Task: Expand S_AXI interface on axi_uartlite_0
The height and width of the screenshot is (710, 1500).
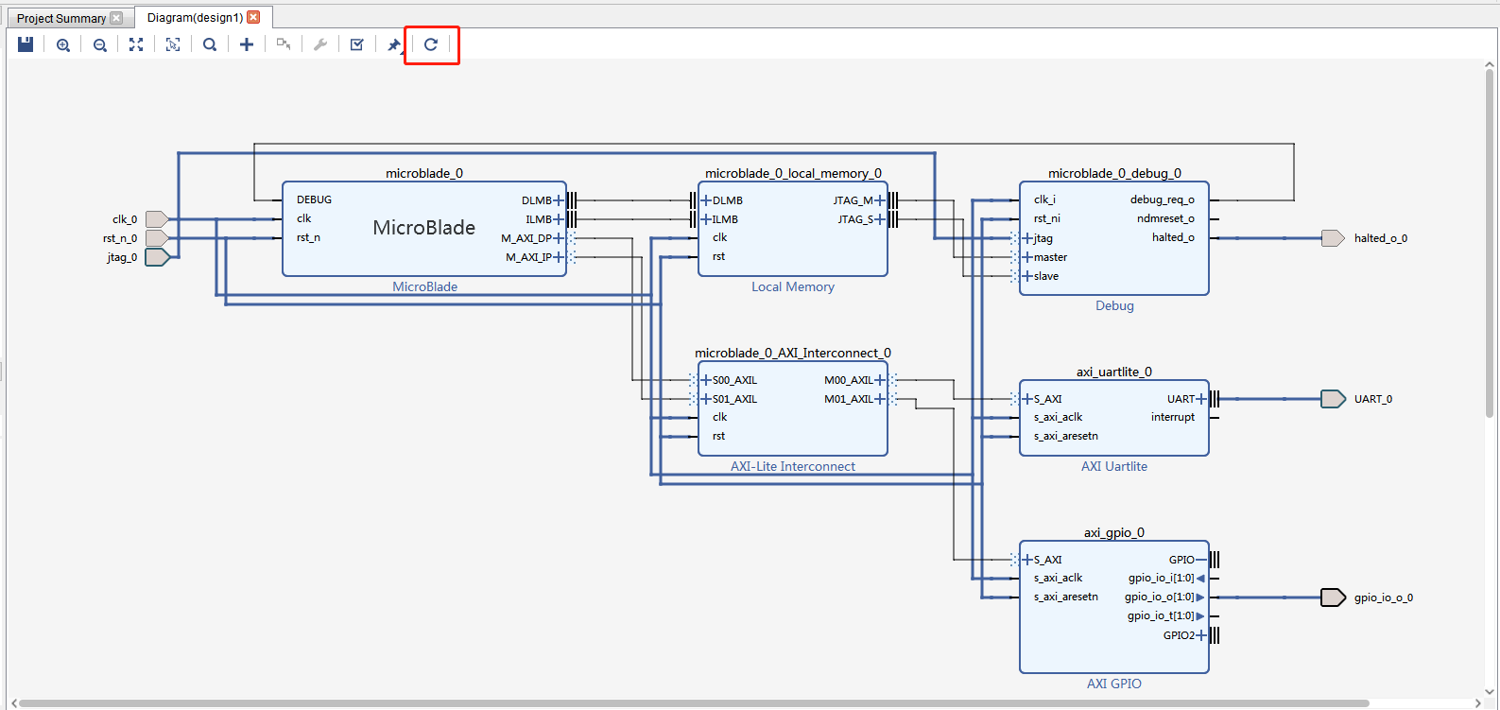Action: (x=1027, y=399)
